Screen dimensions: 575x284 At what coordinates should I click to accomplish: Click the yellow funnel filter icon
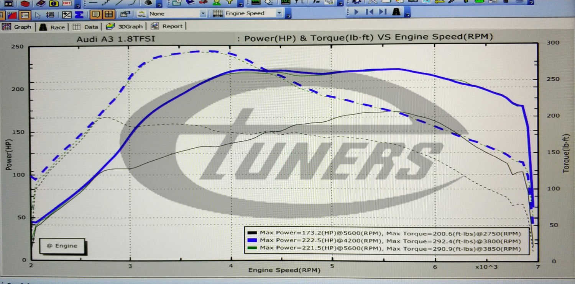coord(229,2)
